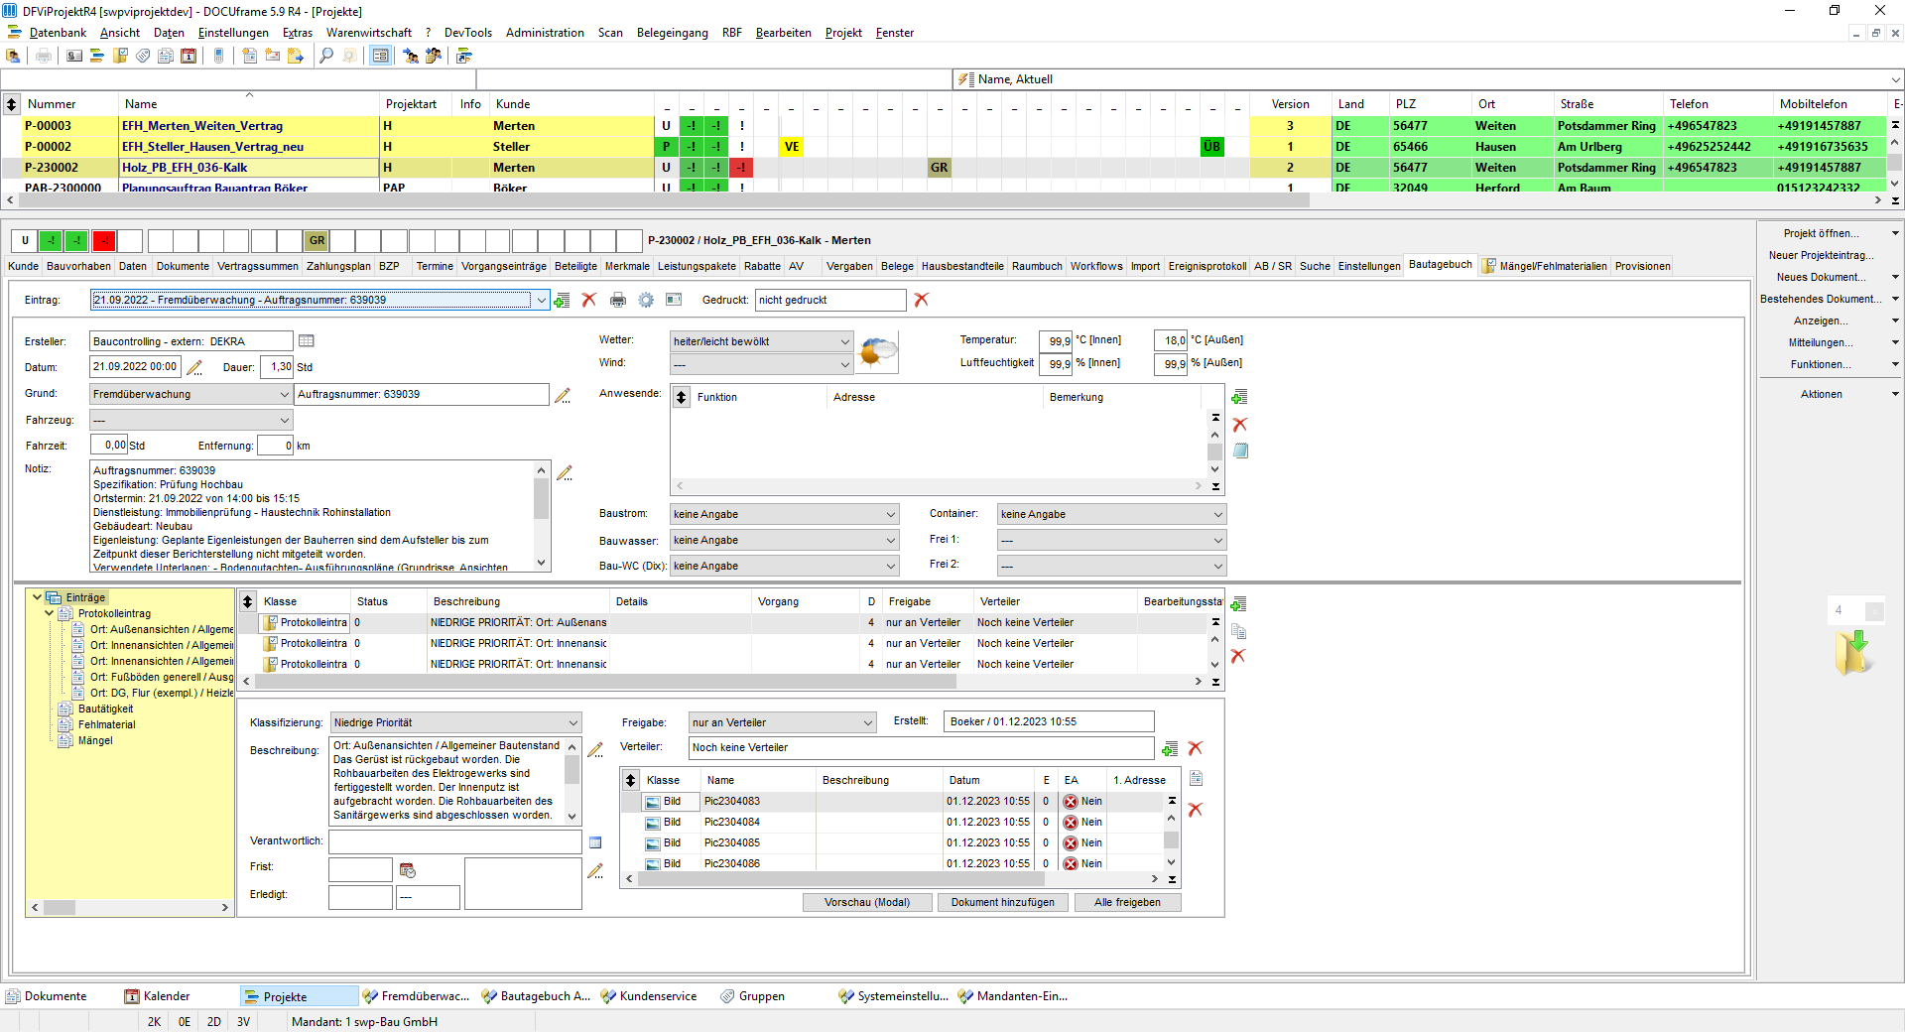Delete current entry with red X beside Eintrag
The width and height of the screenshot is (1905, 1032).
tap(589, 300)
